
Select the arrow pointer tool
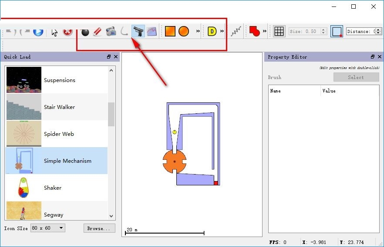coord(54,32)
